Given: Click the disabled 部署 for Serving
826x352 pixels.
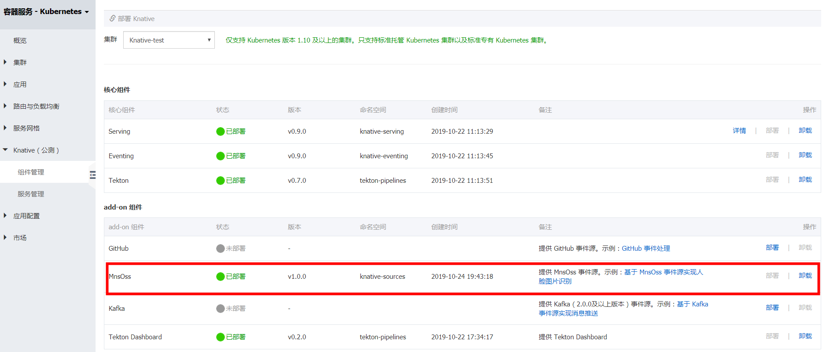Looking at the screenshot, I should pyautogui.click(x=773, y=131).
